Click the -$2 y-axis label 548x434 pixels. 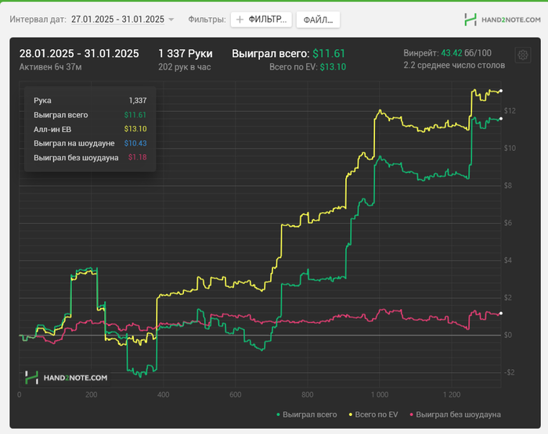coord(509,372)
